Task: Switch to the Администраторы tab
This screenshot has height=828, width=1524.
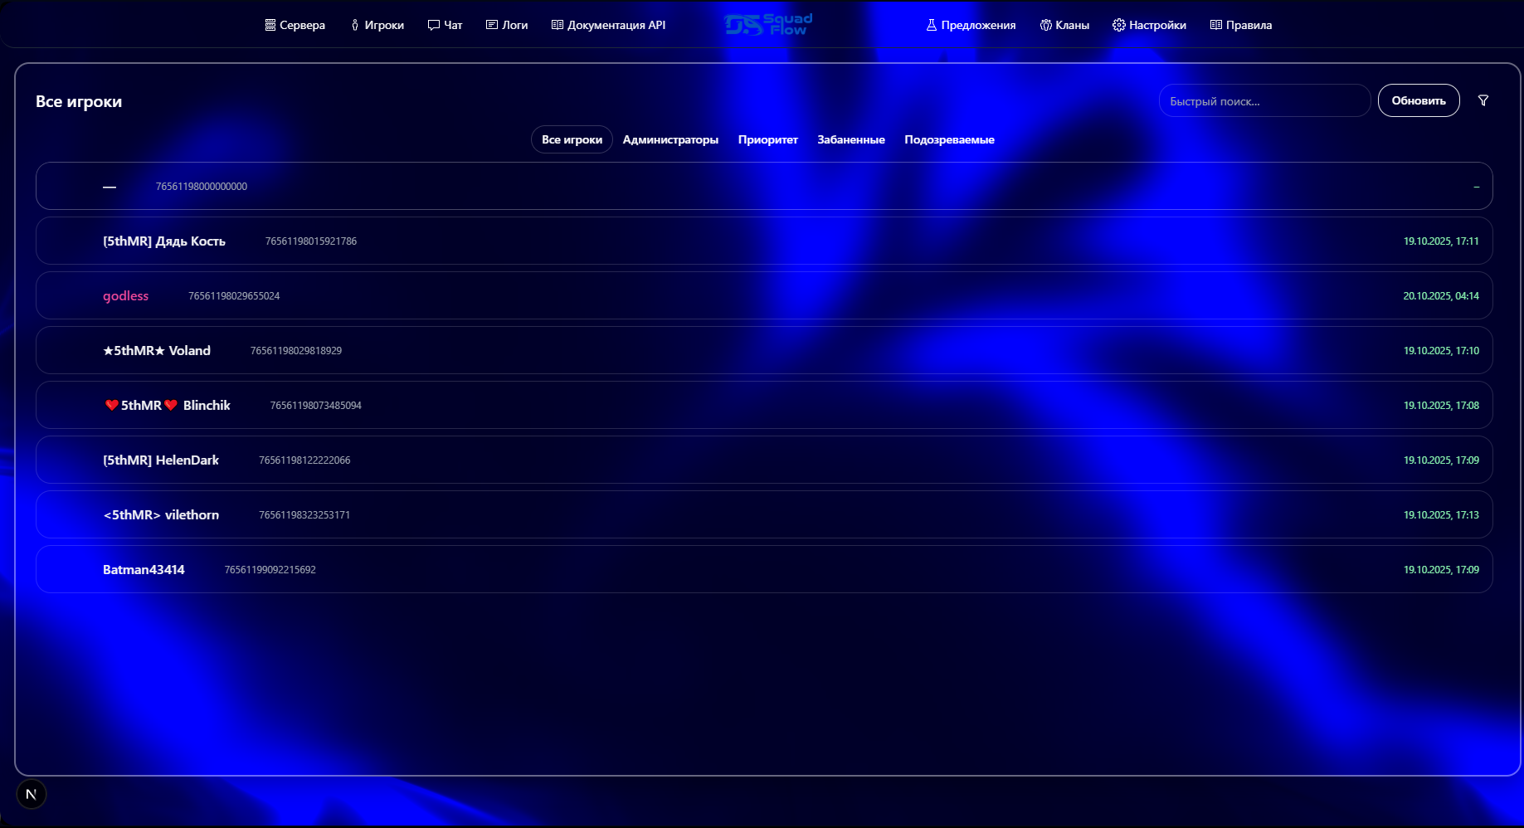Action: [671, 139]
